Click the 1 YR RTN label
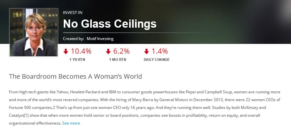Viewport: 291px width, 133px height. pyautogui.click(x=77, y=60)
